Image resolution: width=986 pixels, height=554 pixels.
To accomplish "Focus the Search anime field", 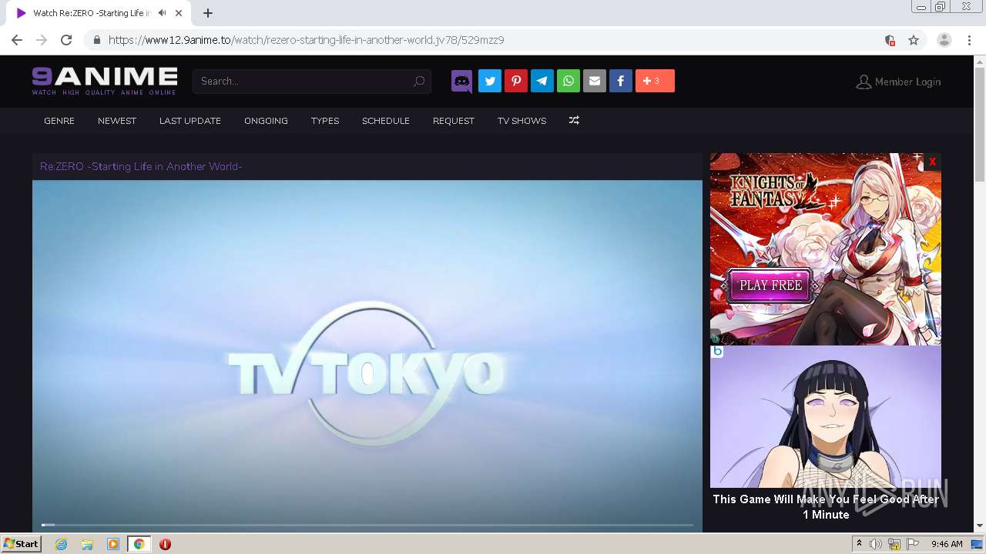I will tap(311, 81).
